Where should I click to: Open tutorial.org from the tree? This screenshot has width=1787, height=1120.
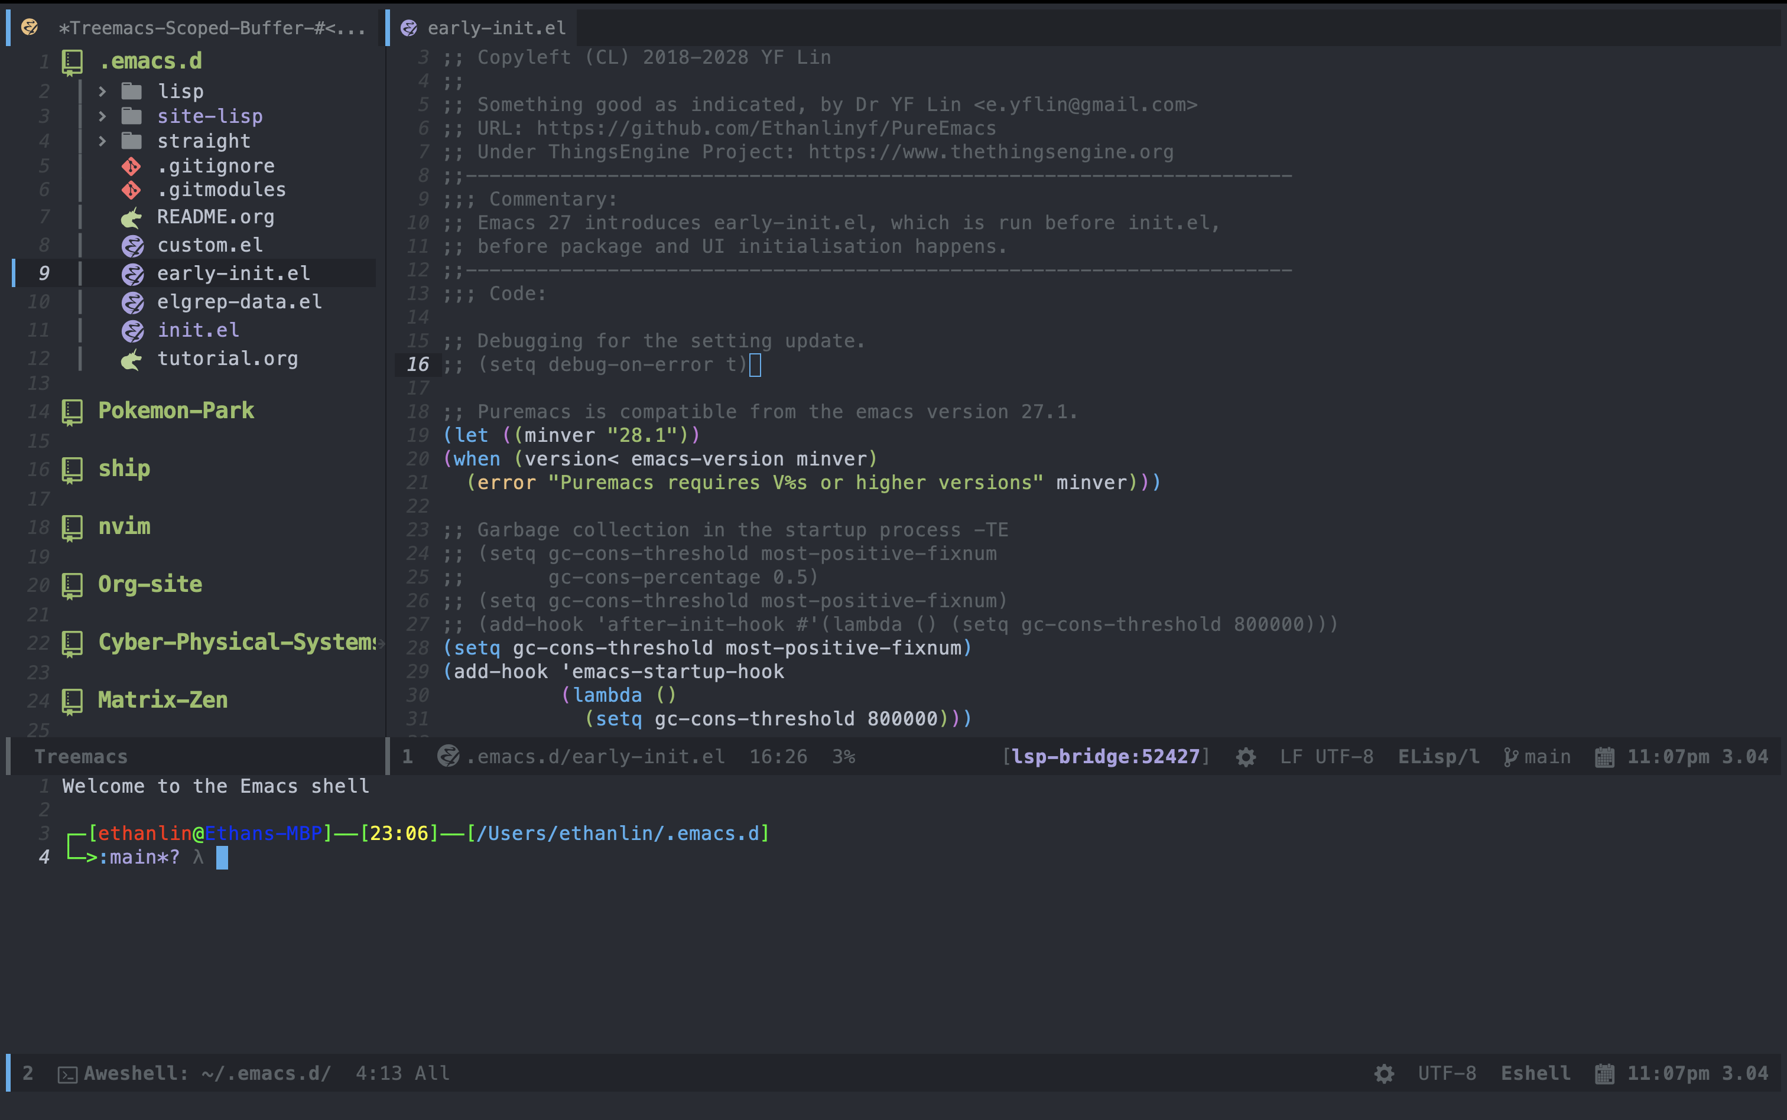[227, 359]
